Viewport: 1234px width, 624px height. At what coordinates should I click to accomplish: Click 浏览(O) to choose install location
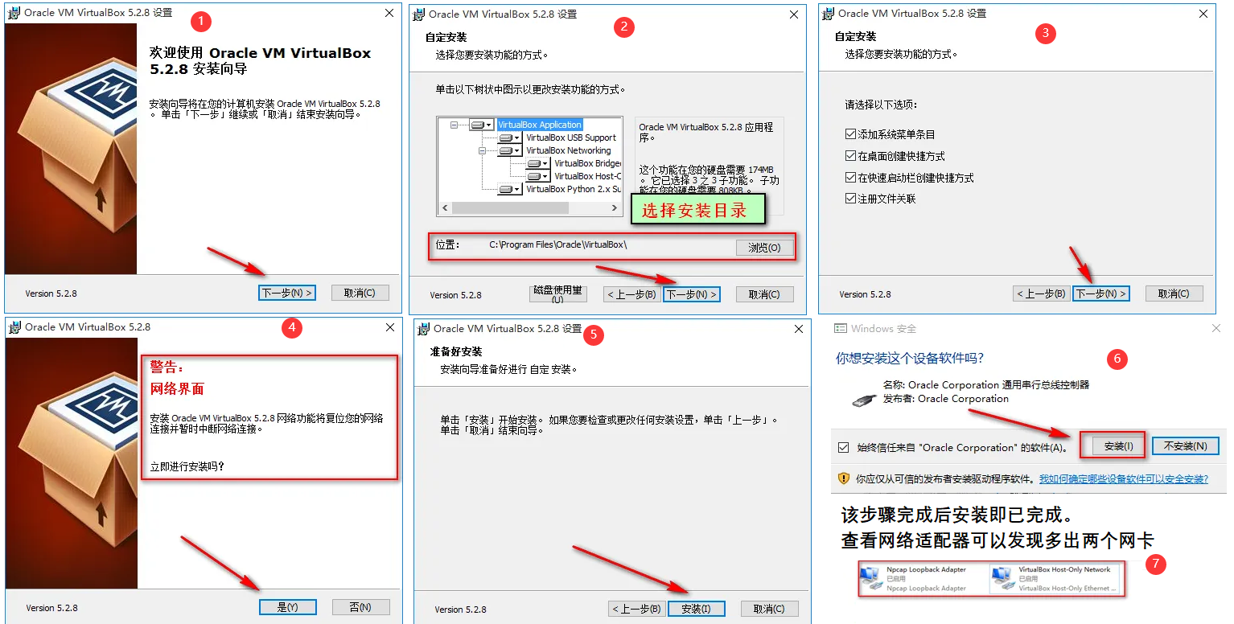coord(764,248)
